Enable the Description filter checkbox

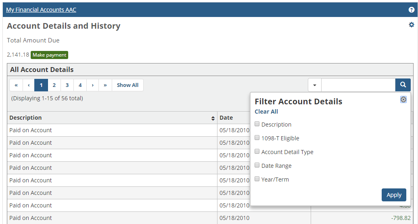(x=257, y=124)
